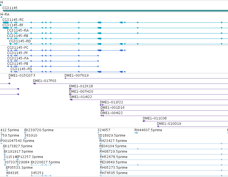Select protein CG31145-PB label
Screen dimensions: 228x177
(18, 64)
